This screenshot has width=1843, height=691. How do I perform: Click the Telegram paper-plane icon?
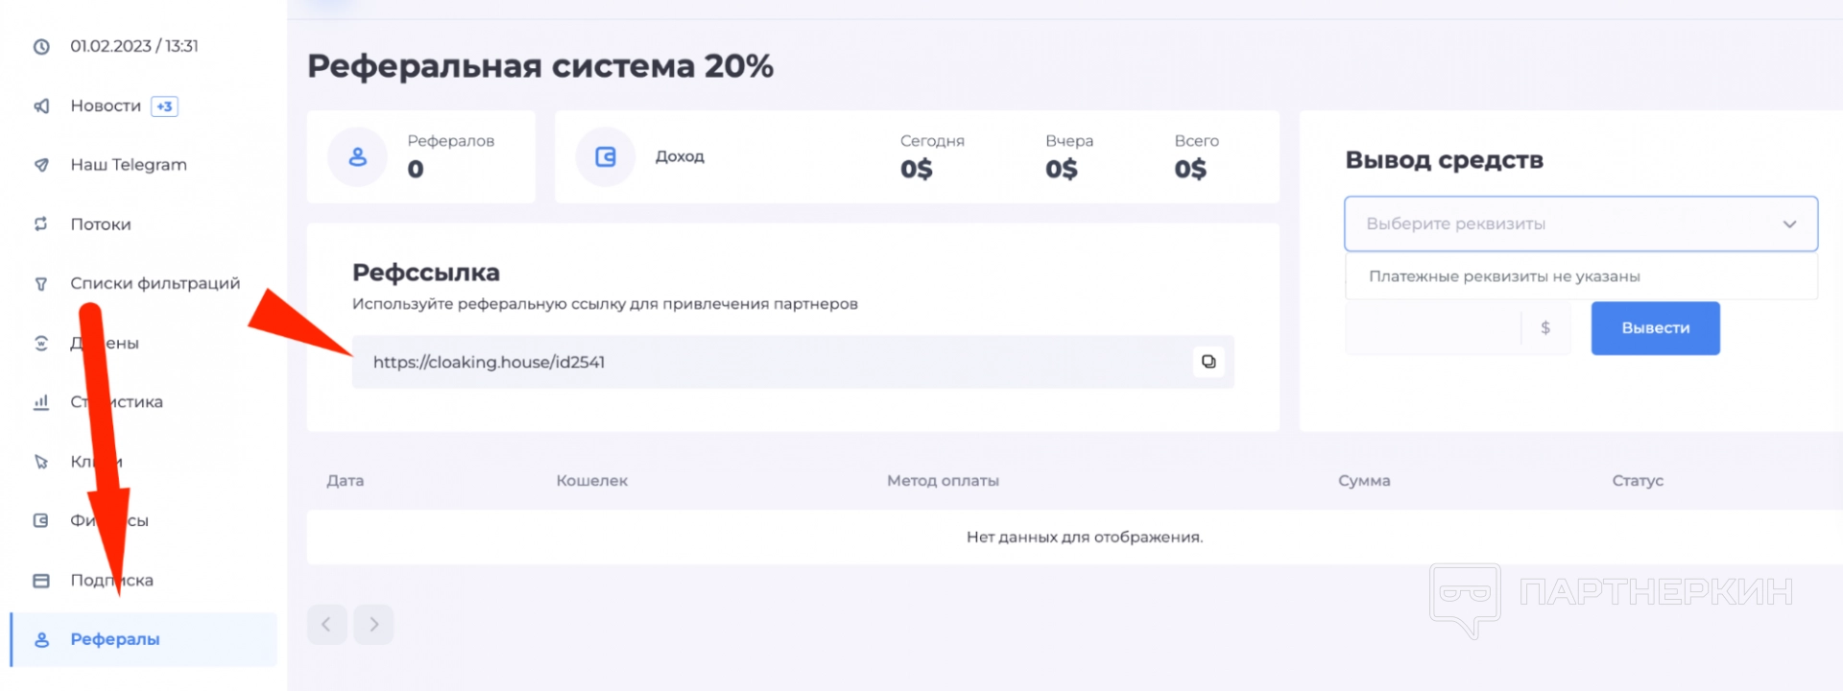41,165
